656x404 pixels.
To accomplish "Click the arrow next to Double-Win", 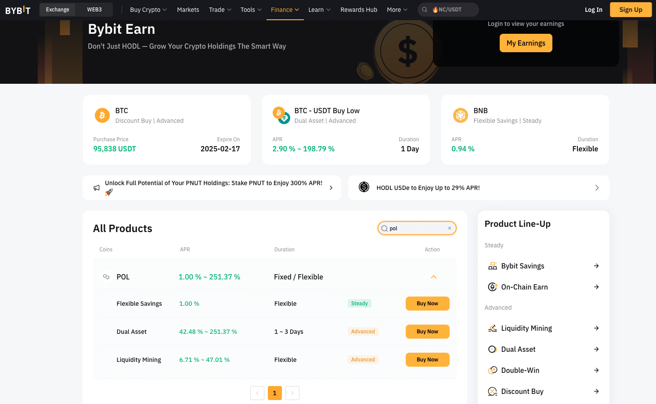I will (596, 370).
